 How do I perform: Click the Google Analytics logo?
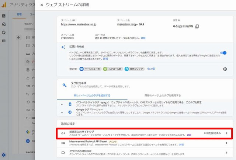click(4, 5)
